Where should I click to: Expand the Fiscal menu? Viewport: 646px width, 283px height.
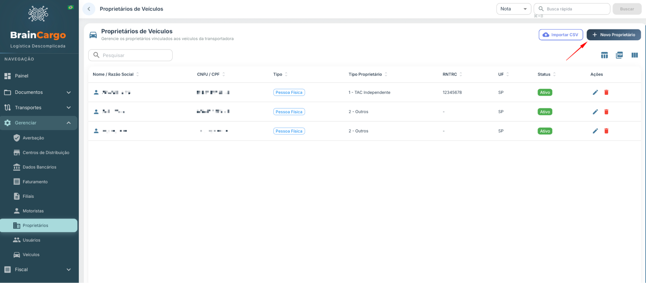39,269
